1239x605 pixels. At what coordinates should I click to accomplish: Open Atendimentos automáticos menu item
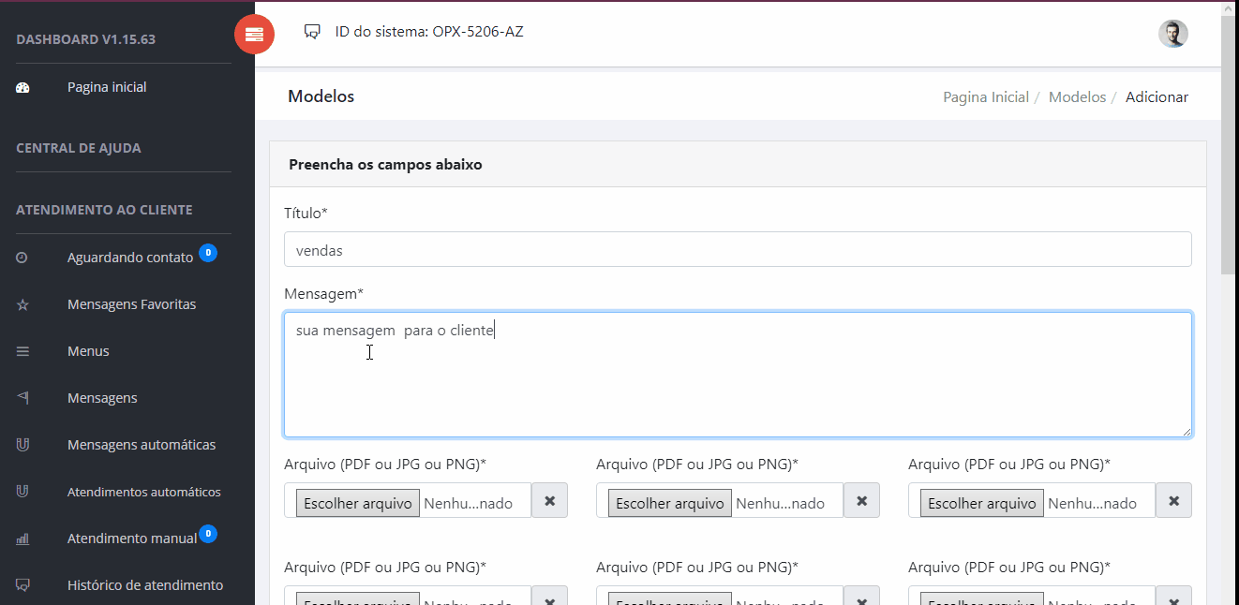click(143, 492)
